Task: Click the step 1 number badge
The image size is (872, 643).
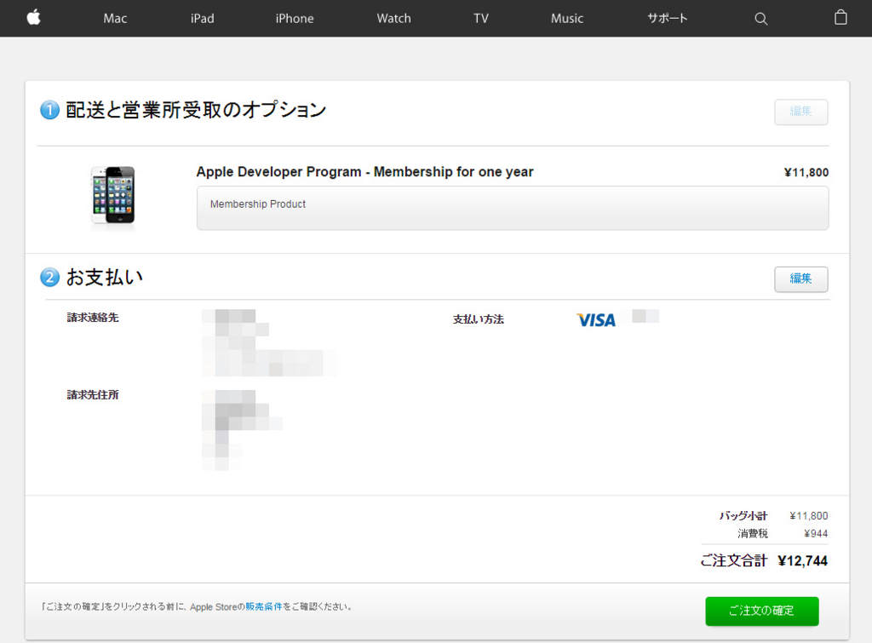Action: coord(49,110)
